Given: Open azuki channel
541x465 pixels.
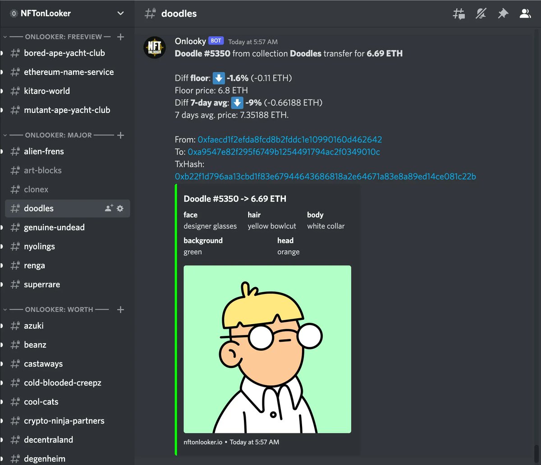Looking at the screenshot, I should coord(68,325).
